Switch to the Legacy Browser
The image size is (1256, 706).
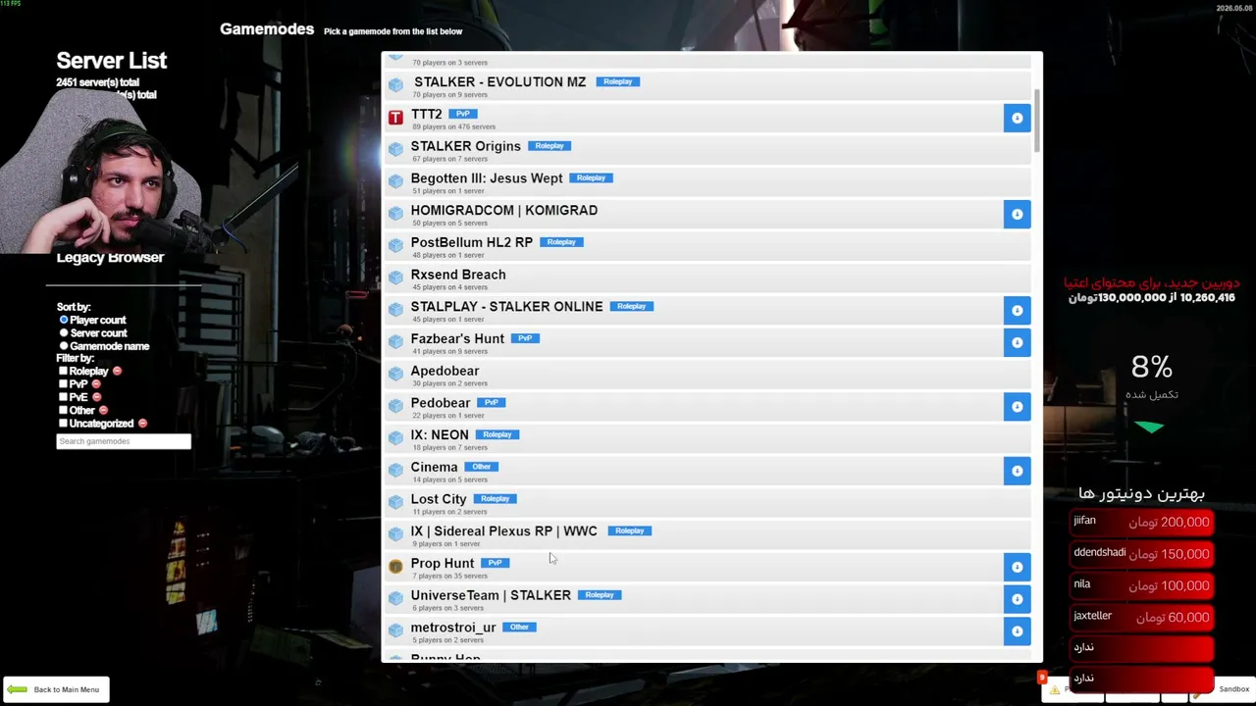click(110, 258)
